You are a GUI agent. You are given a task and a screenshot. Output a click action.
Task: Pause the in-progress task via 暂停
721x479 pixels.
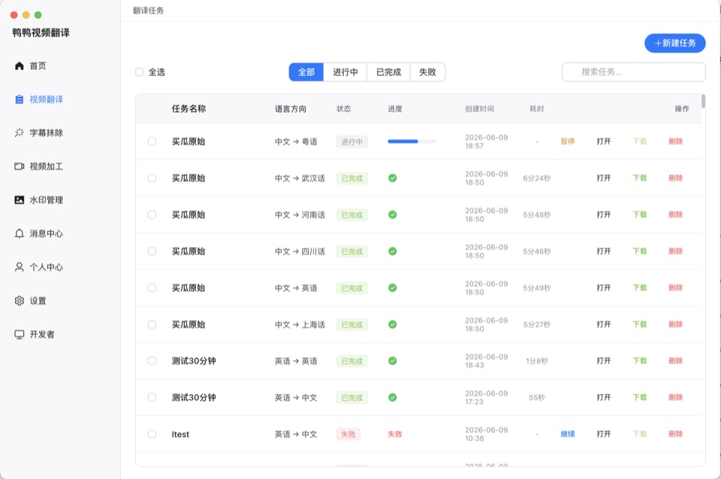pyautogui.click(x=568, y=142)
